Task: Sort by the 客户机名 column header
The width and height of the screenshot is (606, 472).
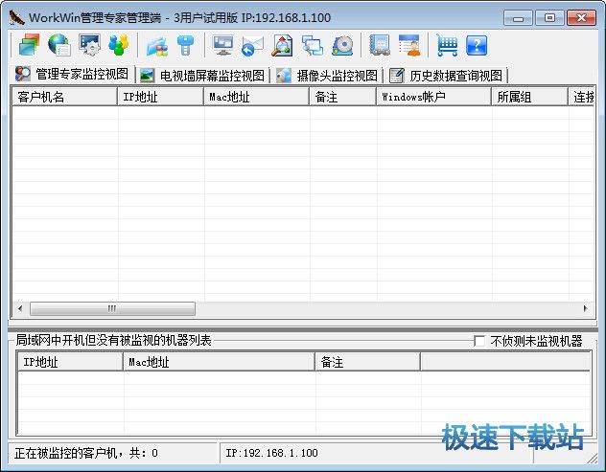Action: click(63, 97)
